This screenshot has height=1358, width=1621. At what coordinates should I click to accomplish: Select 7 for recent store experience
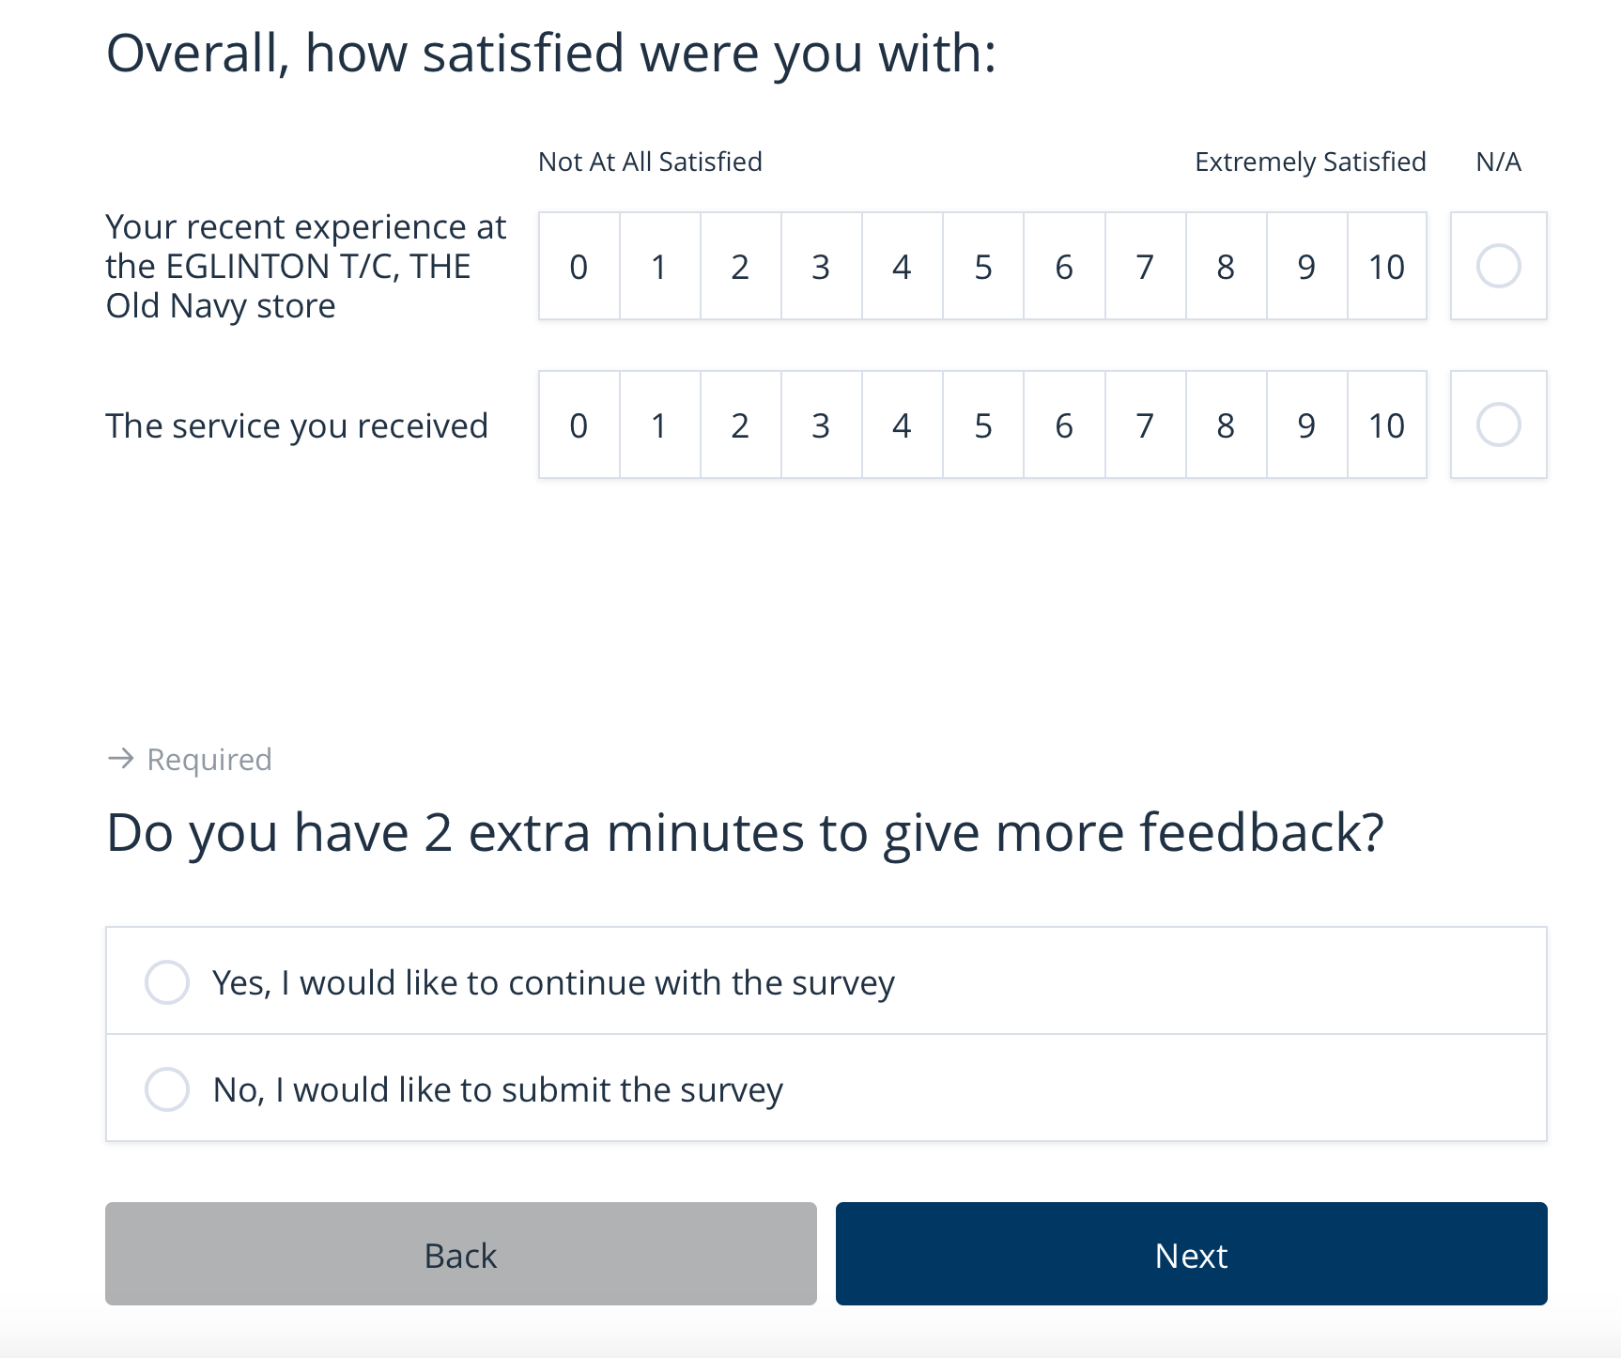[x=1144, y=266]
